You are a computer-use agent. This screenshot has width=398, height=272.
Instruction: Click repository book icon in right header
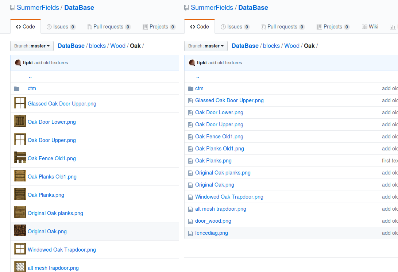click(186, 8)
